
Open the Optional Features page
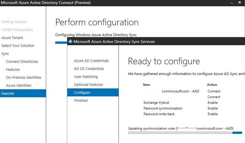click(x=88, y=85)
